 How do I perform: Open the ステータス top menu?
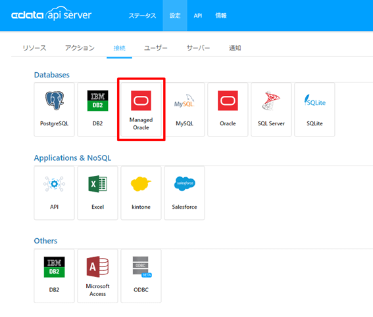coord(142,16)
